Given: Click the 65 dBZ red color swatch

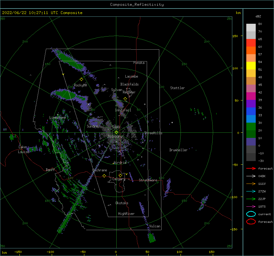Looking at the screenshot, I should [x=251, y=43].
